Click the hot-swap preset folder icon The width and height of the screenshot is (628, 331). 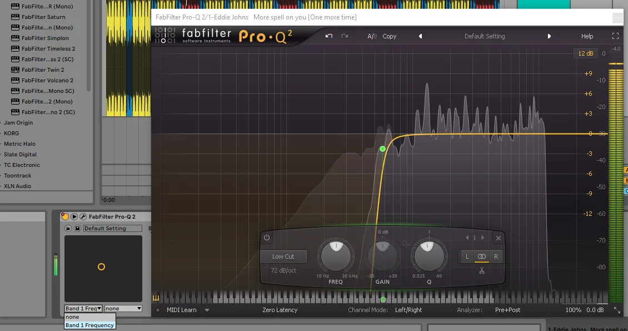(x=68, y=229)
